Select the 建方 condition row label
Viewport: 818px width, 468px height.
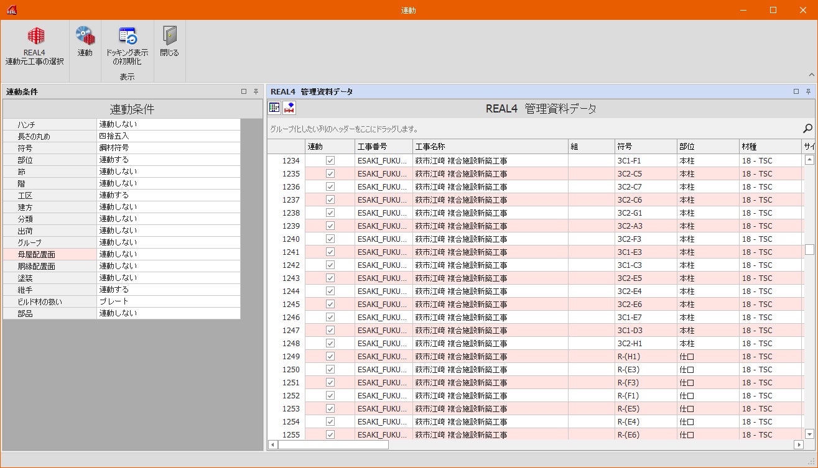click(50, 207)
